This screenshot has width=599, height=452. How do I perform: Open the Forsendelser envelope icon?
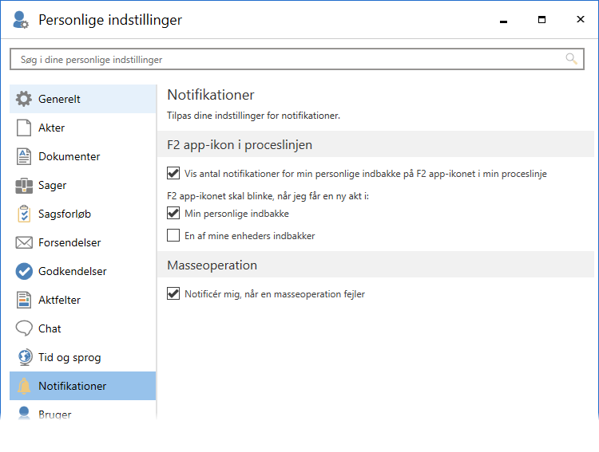tap(24, 243)
